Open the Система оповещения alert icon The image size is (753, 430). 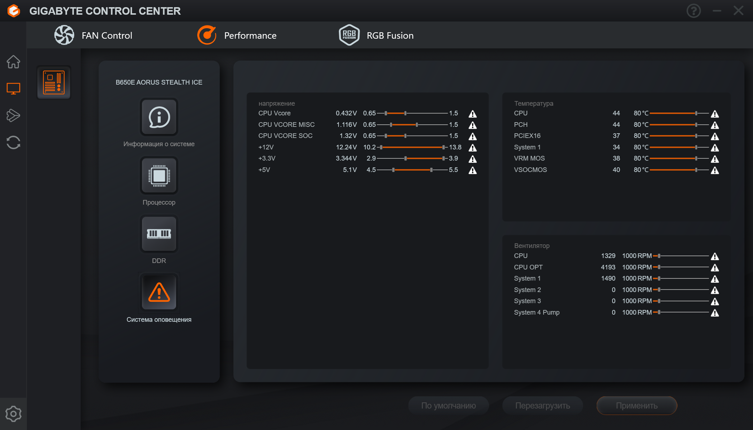(159, 292)
